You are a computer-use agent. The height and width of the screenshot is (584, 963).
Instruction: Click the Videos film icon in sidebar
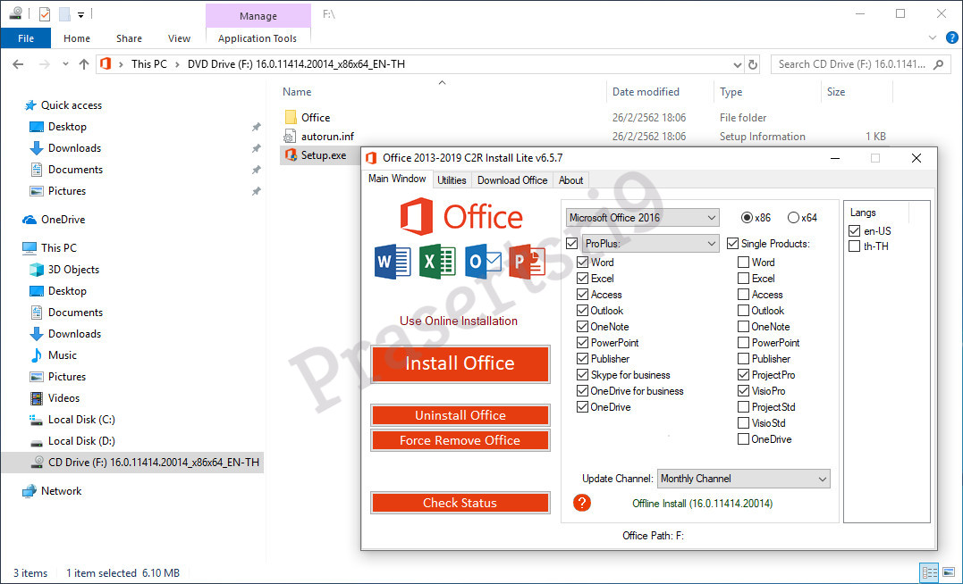pyautogui.click(x=37, y=398)
